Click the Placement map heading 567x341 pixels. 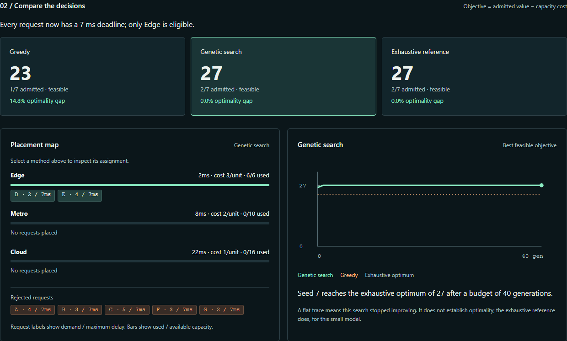pos(35,145)
